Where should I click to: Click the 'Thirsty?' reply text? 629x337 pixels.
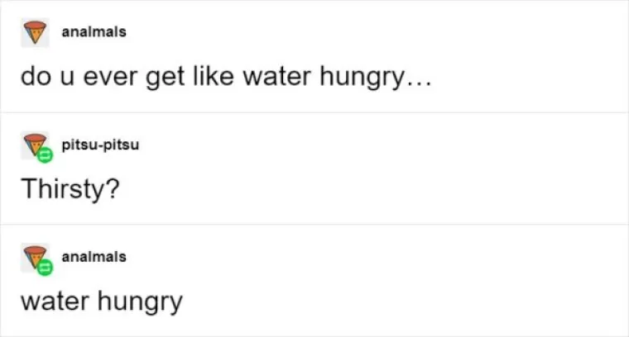click(x=70, y=188)
